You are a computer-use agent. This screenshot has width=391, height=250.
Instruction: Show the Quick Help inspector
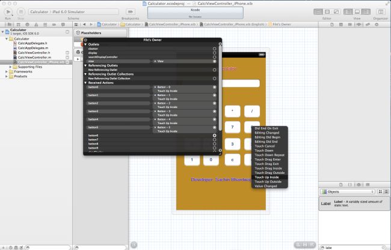(341, 25)
